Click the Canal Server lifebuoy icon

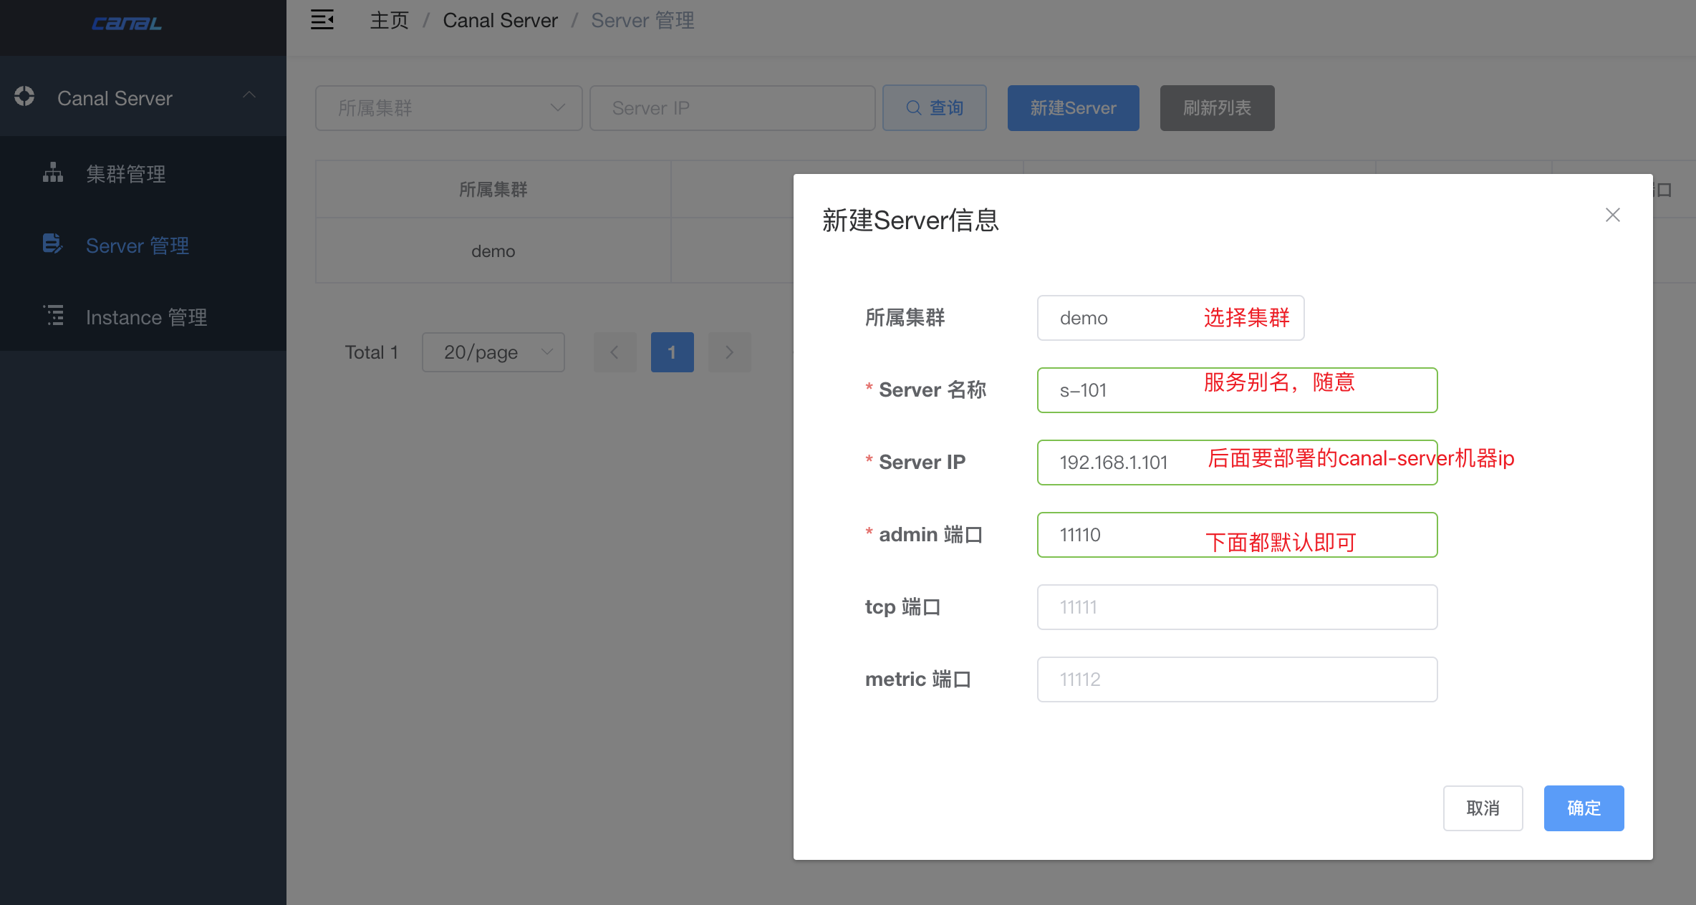click(24, 97)
